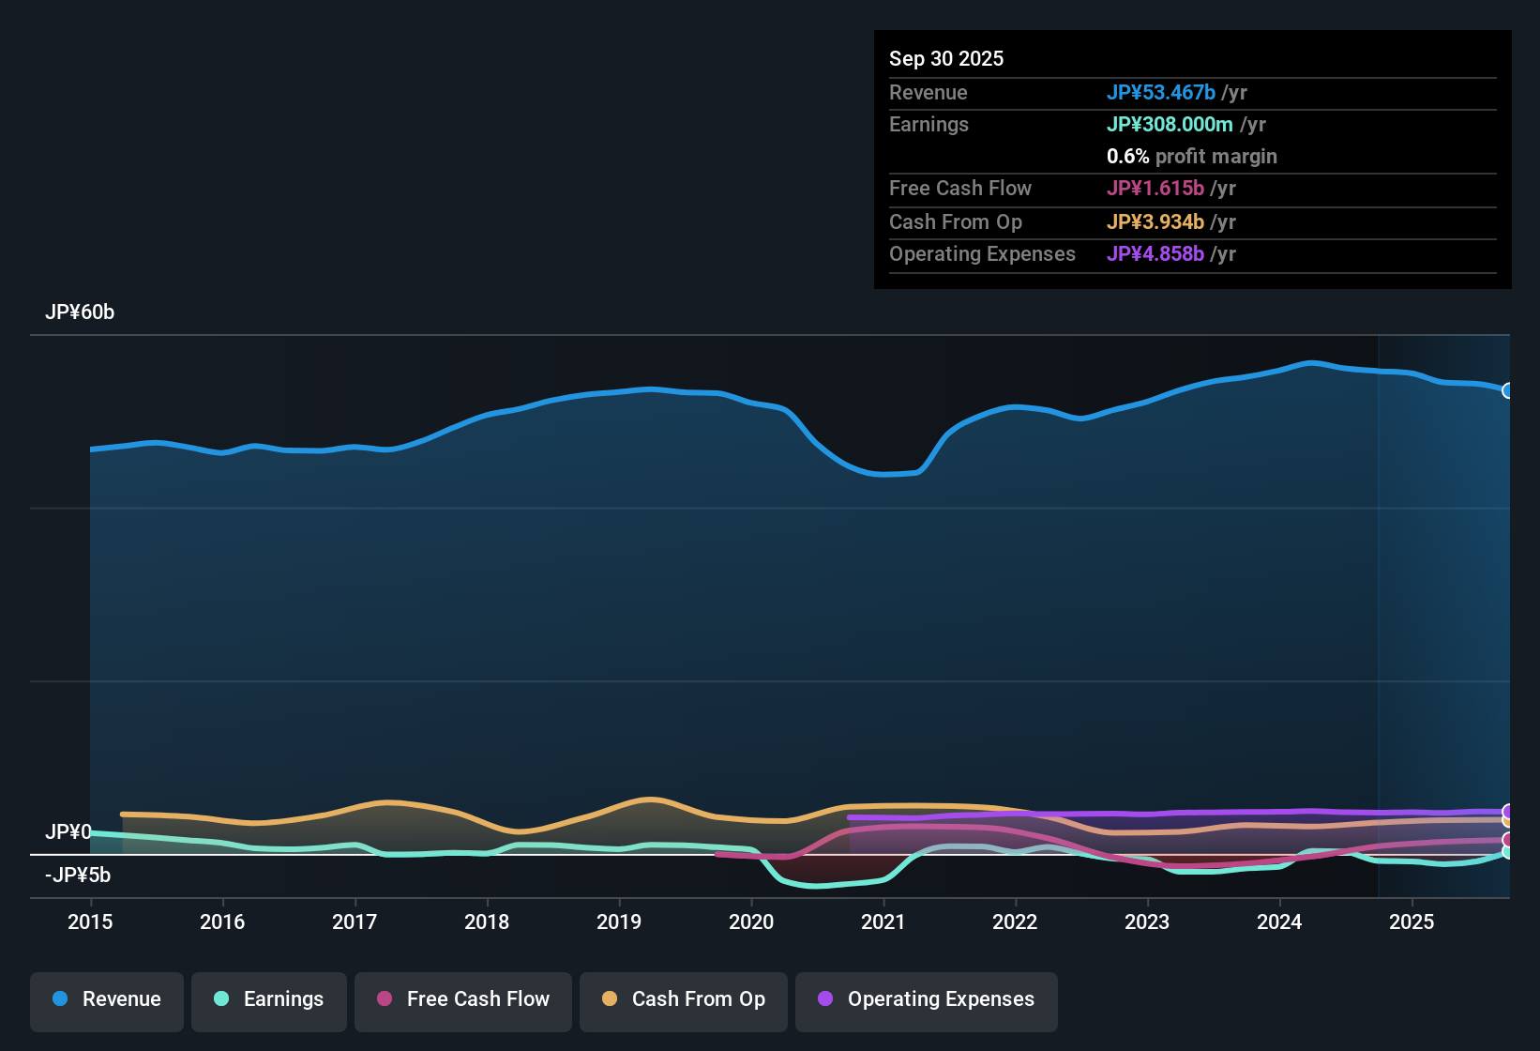Click the blue Revenue legend dot icon
Viewport: 1540px width, 1051px height.
59,999
